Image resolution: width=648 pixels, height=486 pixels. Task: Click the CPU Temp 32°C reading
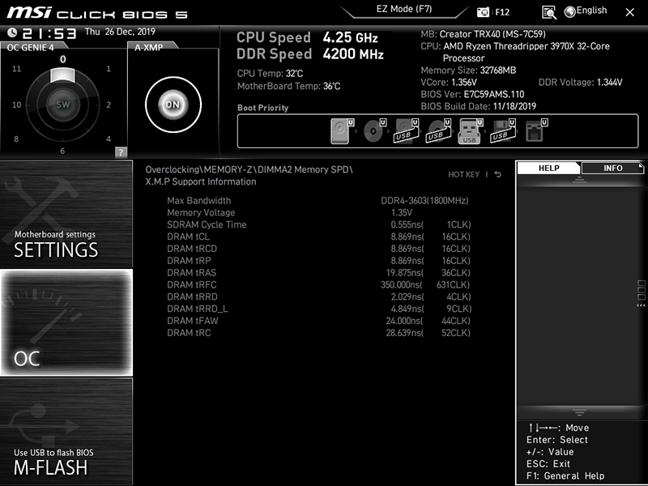coord(270,74)
